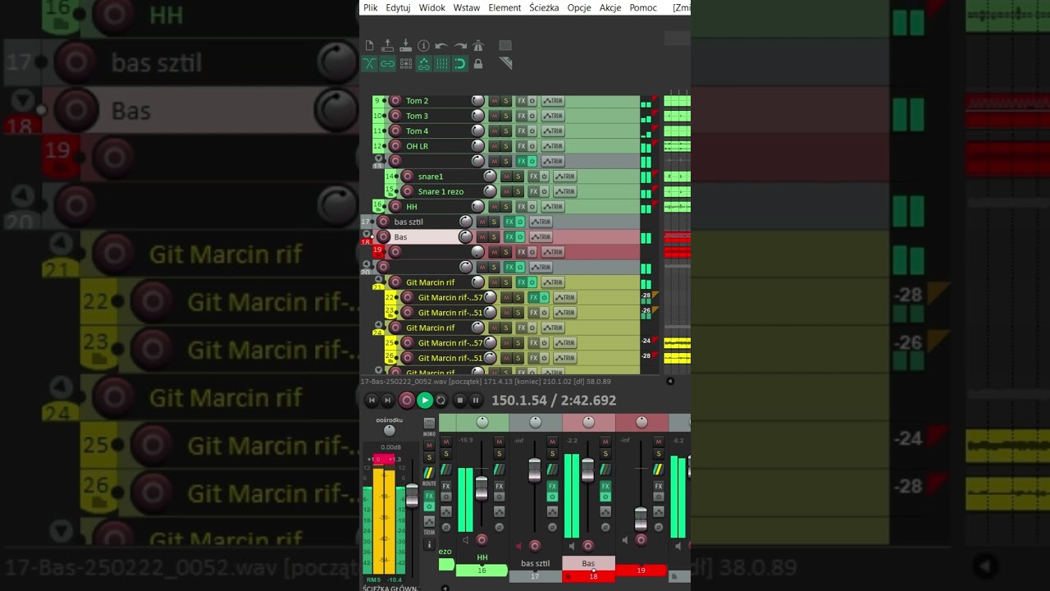Image resolution: width=1050 pixels, height=591 pixels.
Task: Collapse the folder of track 13
Action: pyautogui.click(x=378, y=158)
